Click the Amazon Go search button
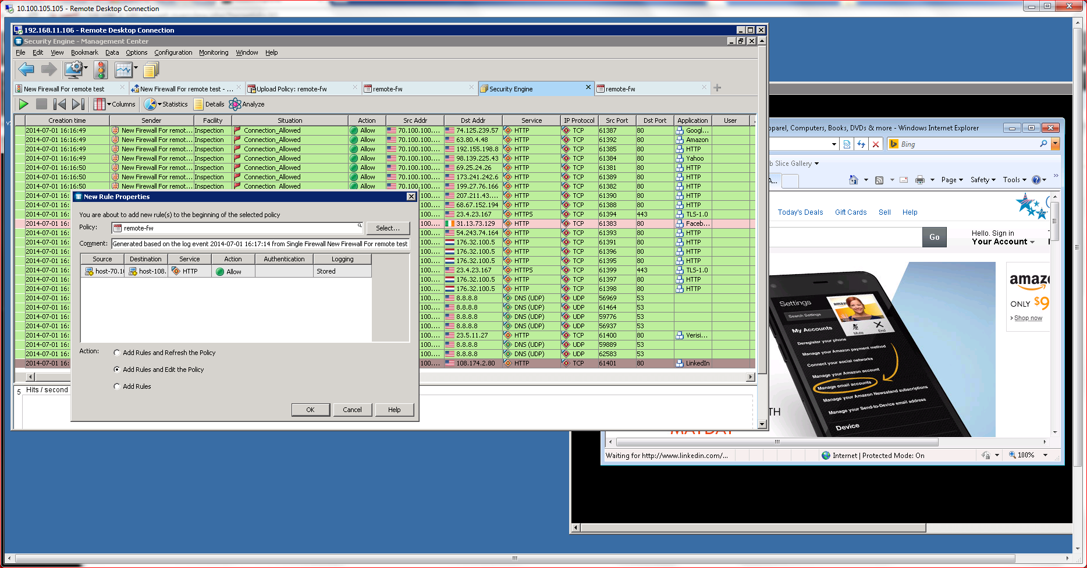 pyautogui.click(x=934, y=237)
